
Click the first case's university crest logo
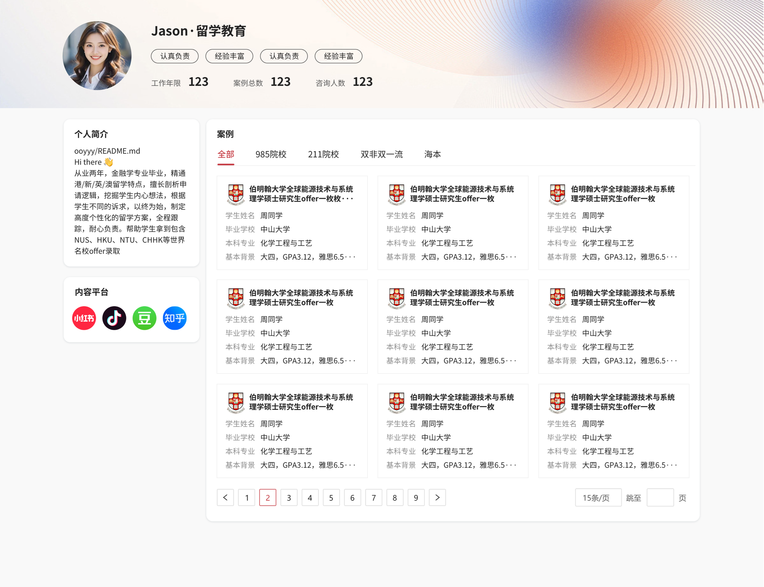(x=236, y=194)
